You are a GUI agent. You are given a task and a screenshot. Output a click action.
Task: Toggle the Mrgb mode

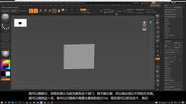(66, 10)
